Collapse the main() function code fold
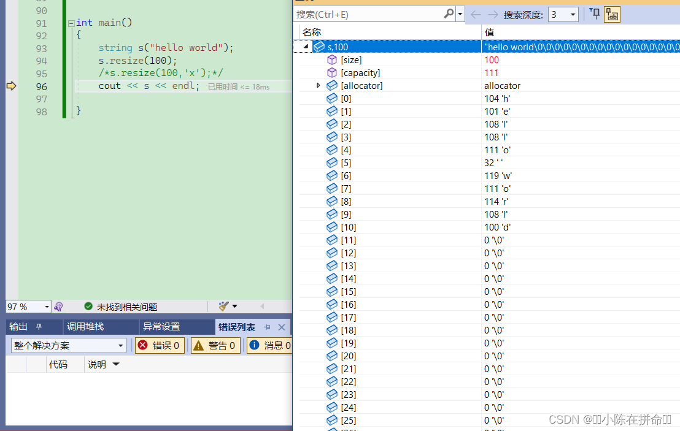 (71, 23)
